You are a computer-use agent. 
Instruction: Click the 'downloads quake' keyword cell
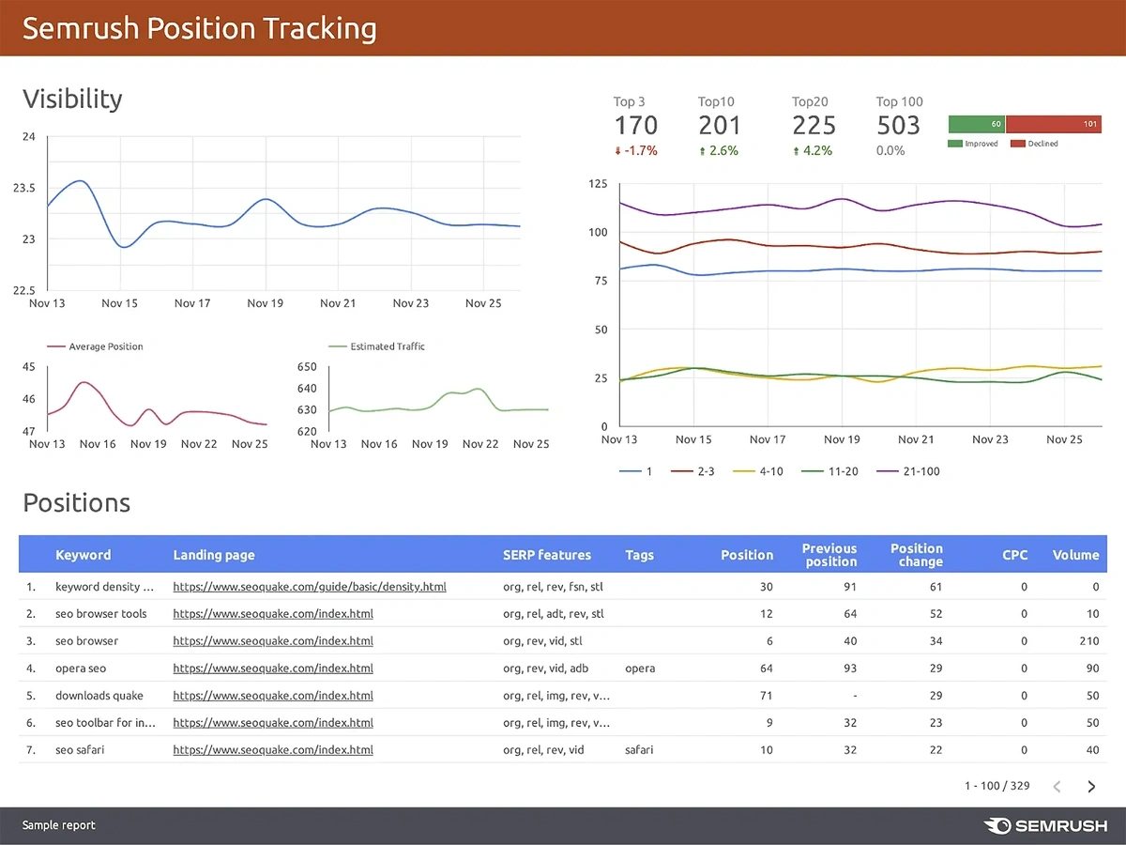pyautogui.click(x=99, y=696)
